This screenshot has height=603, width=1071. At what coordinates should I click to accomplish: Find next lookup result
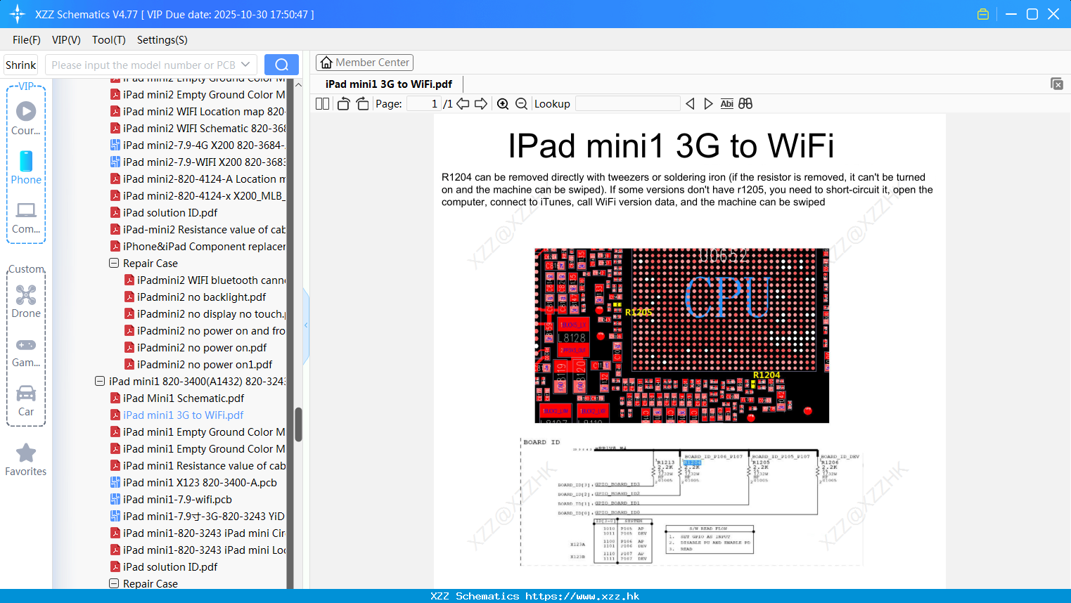(x=708, y=104)
